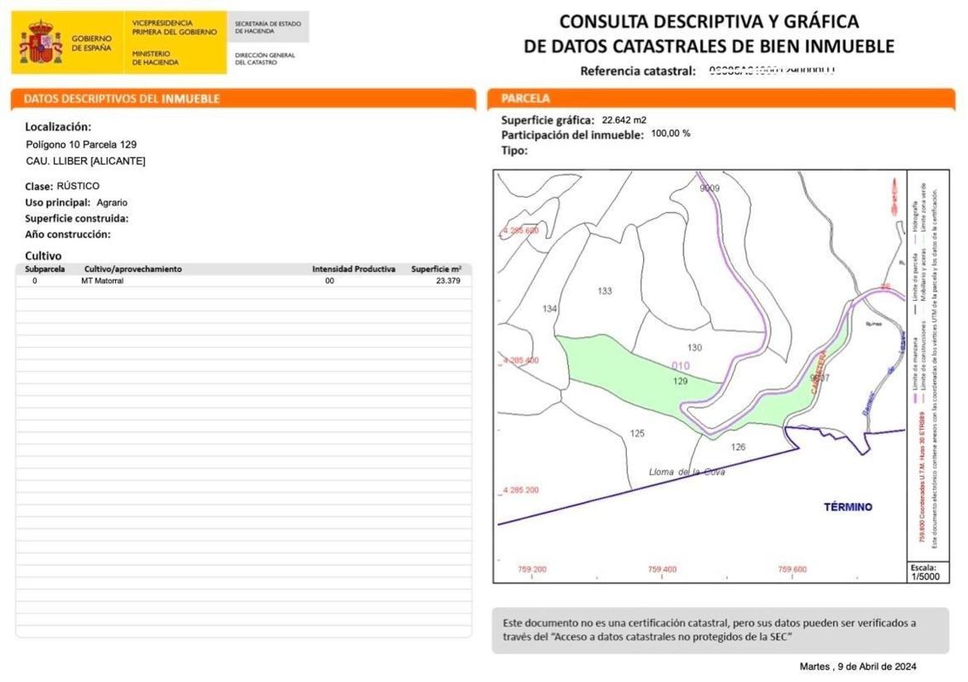Click the 'Superficie m²' column header
Screen dimensions: 968x682
pos(437,269)
